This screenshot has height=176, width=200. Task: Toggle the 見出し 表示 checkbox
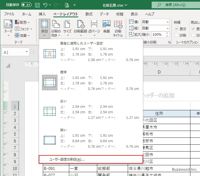pos(193,29)
